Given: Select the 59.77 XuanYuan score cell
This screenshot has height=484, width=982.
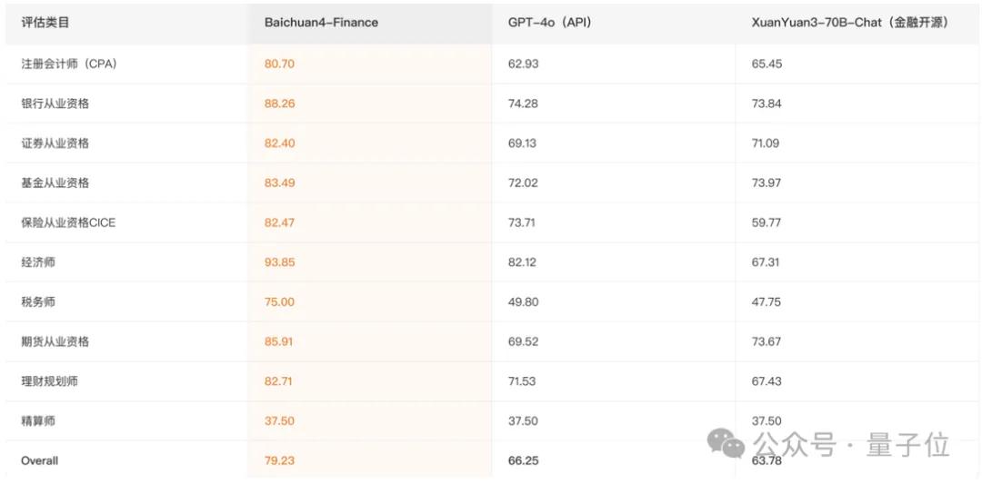Looking at the screenshot, I should (x=767, y=222).
